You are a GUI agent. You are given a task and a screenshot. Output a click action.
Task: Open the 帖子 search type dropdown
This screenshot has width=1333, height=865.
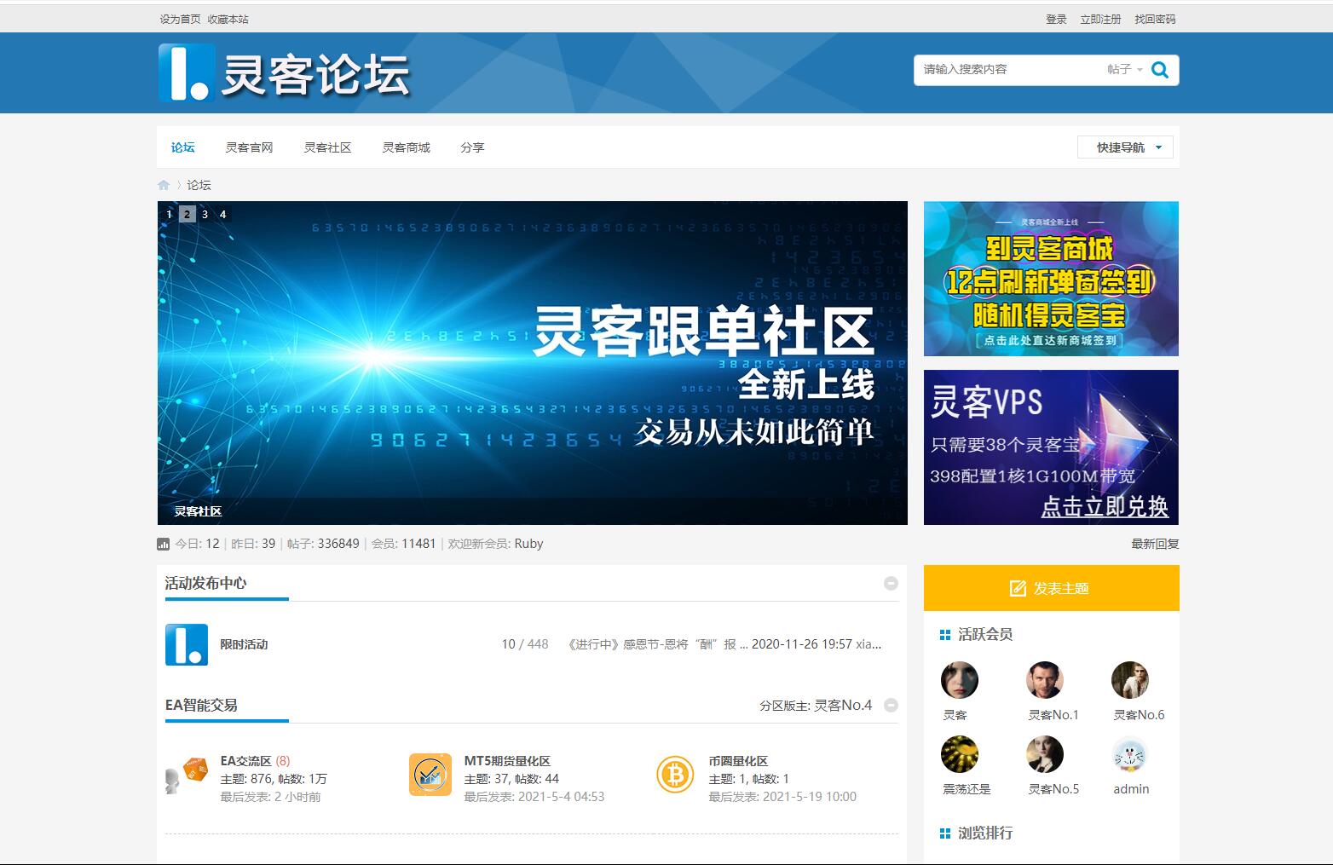[1124, 70]
